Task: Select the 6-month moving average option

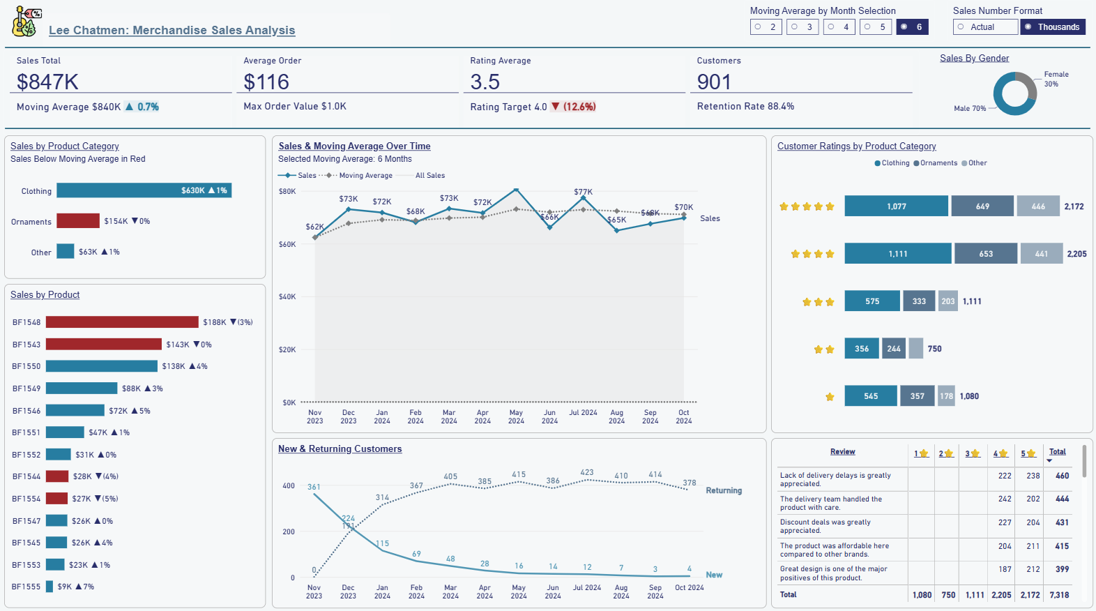Action: point(912,27)
